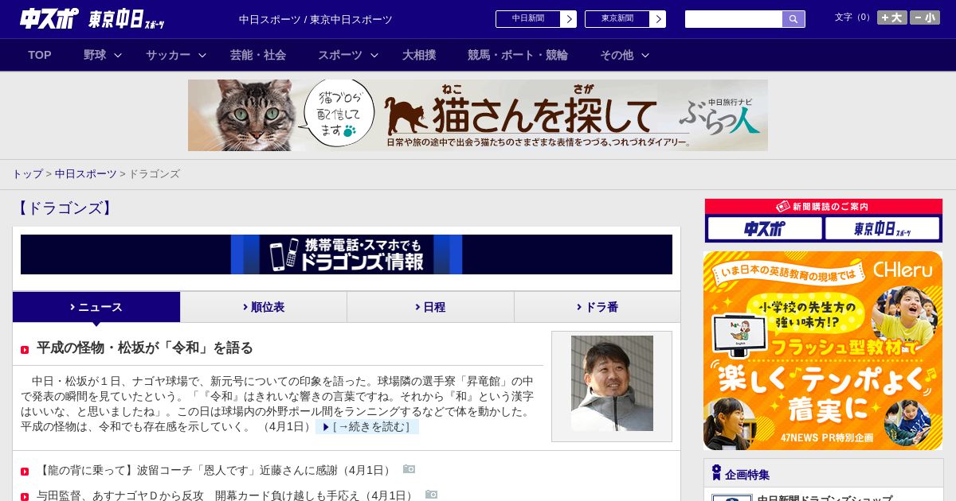Open 龍の背に乗って 波留コーチ article
Viewport: 956px width, 501px height.
[215, 470]
